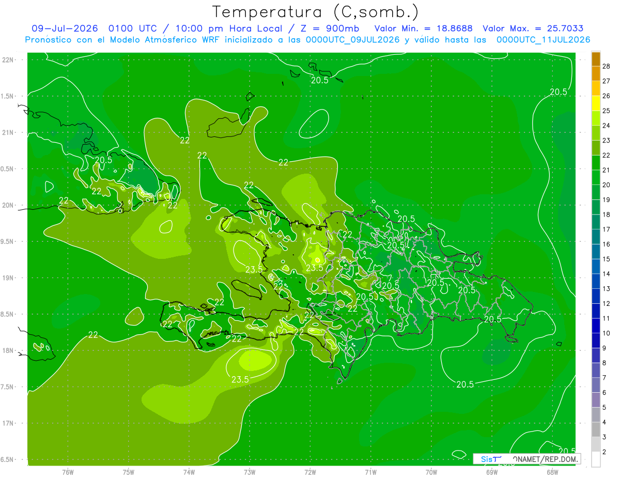
Task: Click the '20.5' contour label near the top islands
Action: pyautogui.click(x=320, y=80)
